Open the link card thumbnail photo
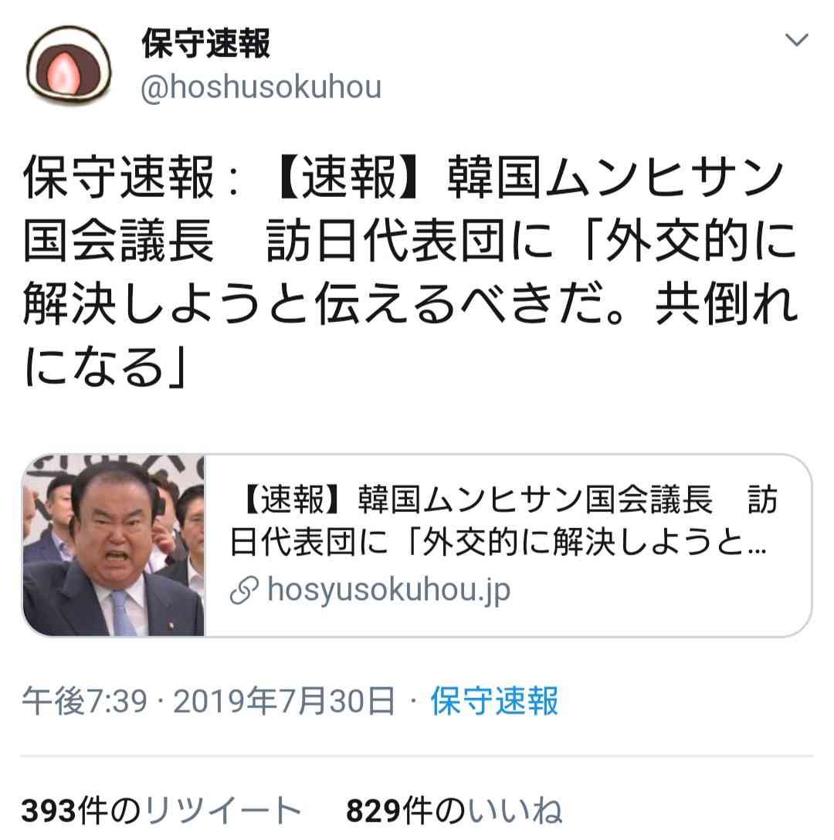Screen dimensions: 834x840 pos(114,545)
